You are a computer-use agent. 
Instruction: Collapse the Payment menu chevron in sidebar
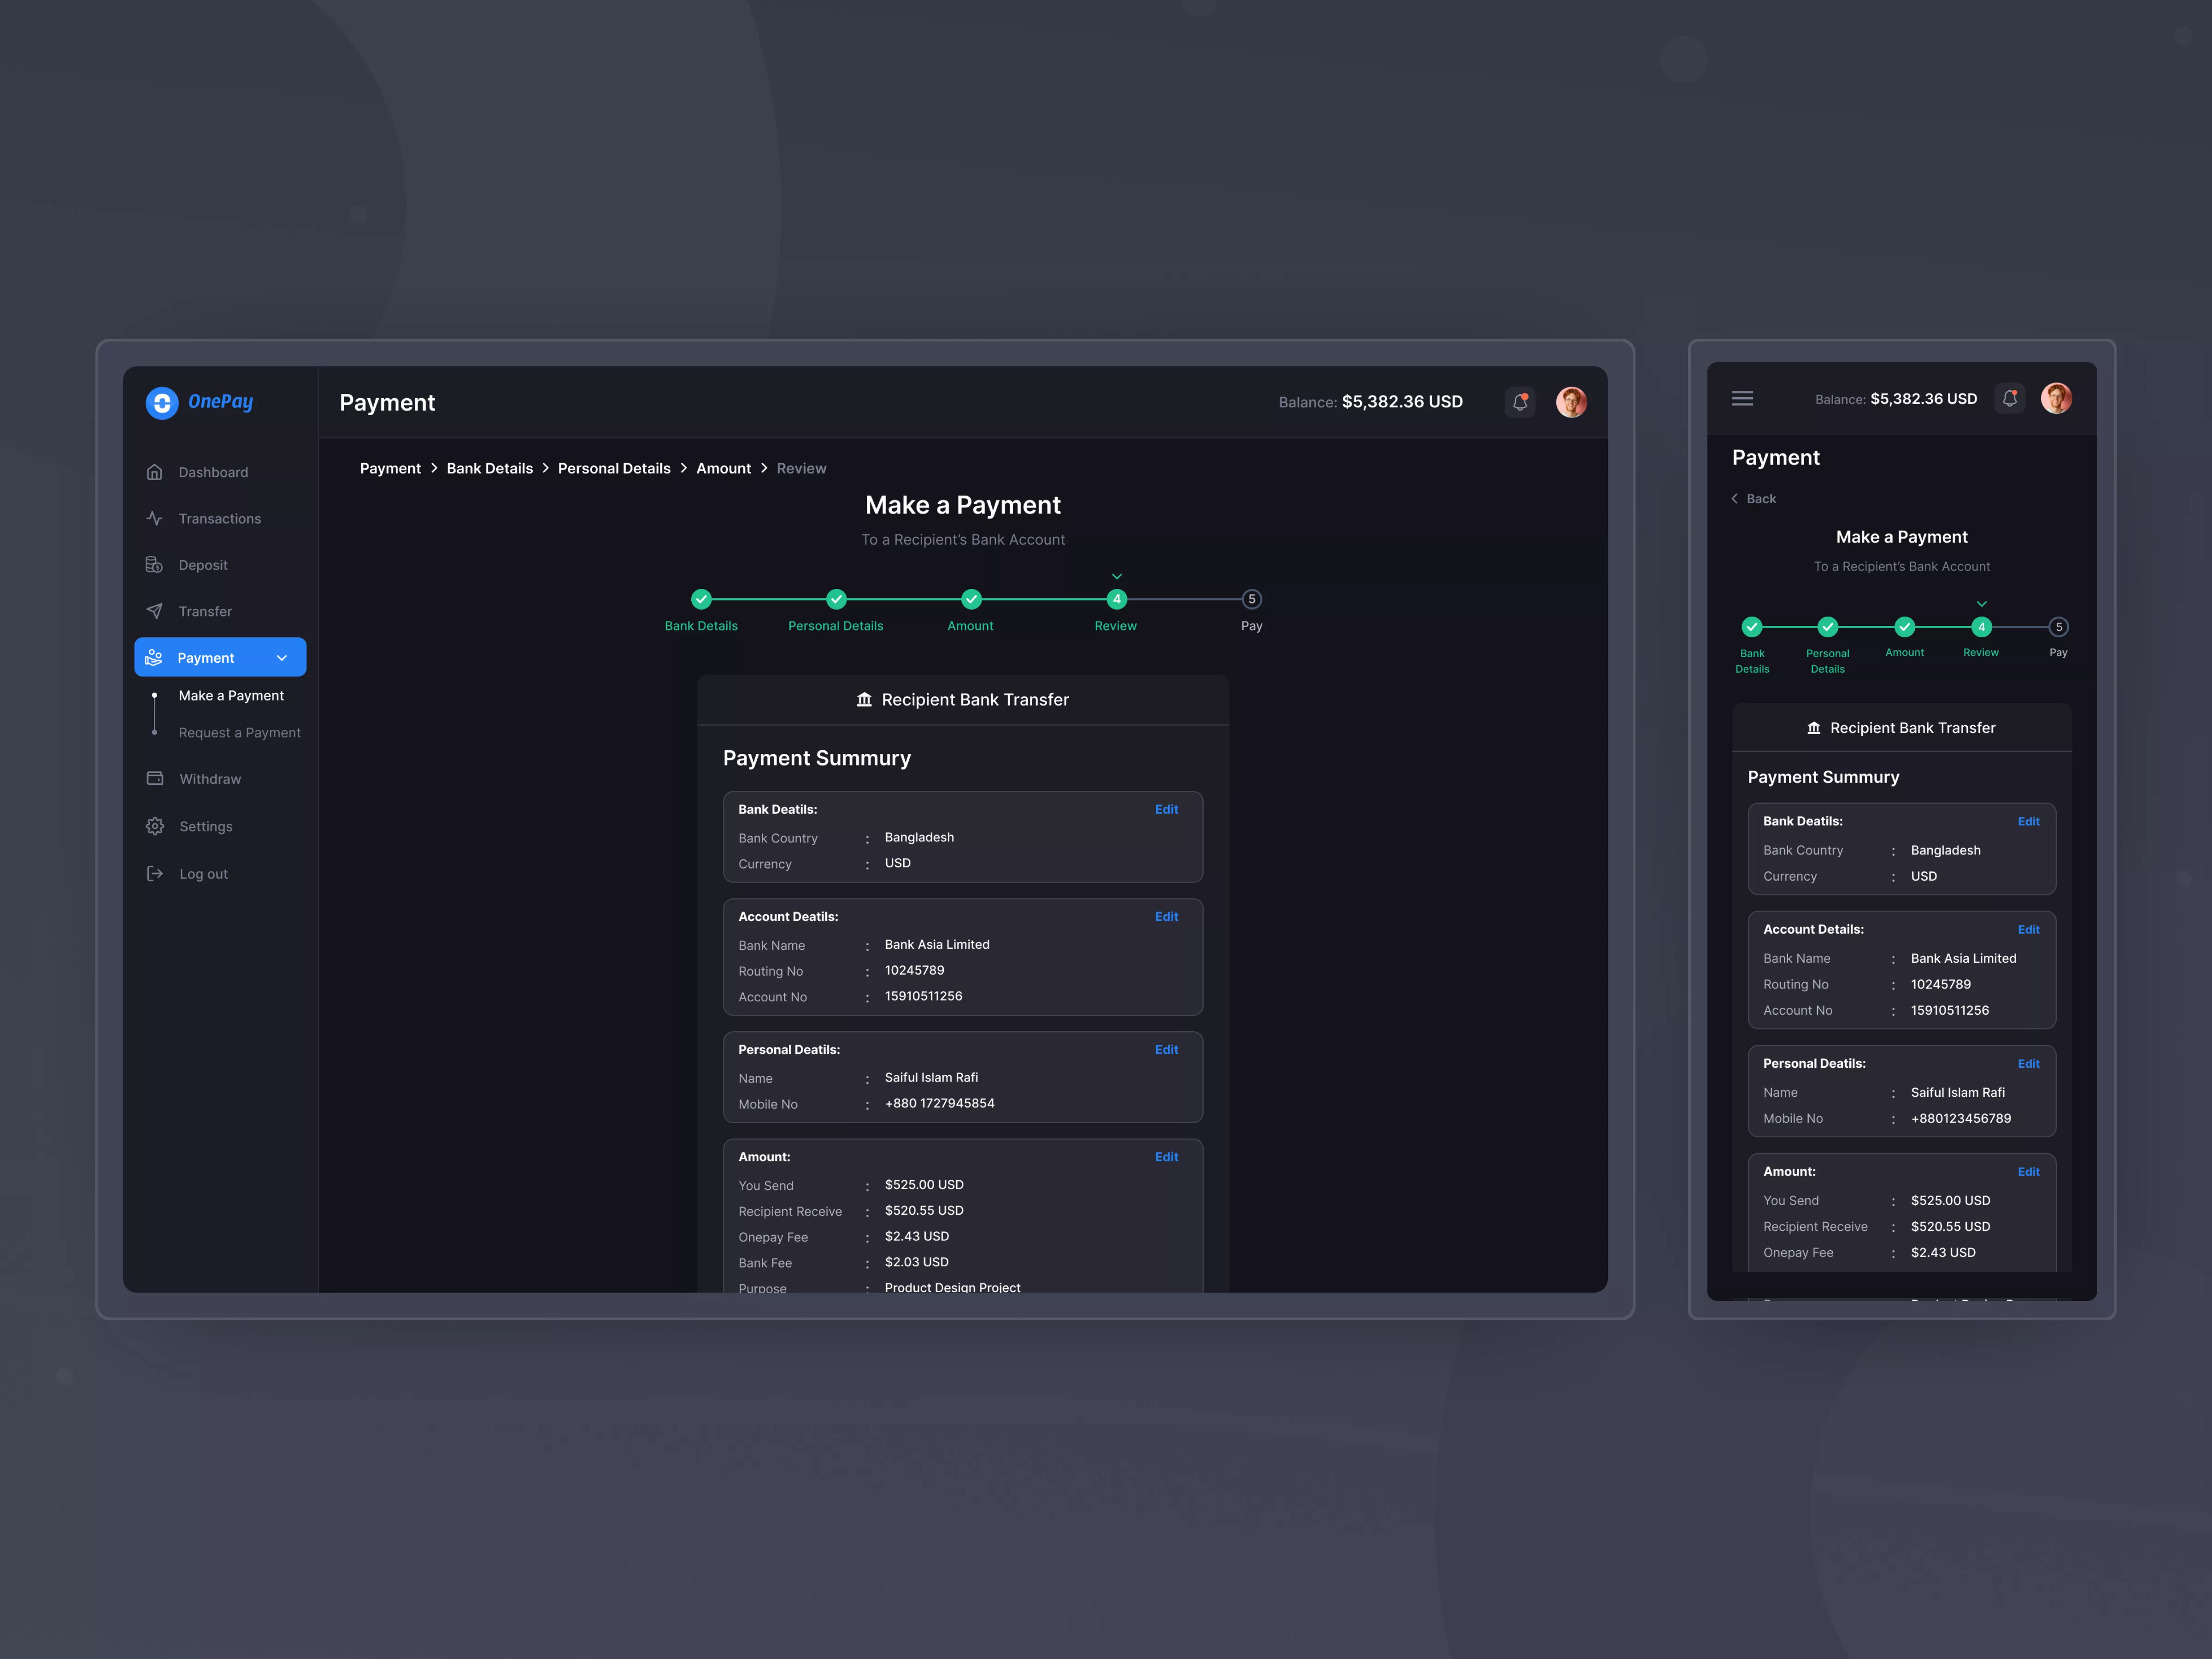tap(282, 658)
